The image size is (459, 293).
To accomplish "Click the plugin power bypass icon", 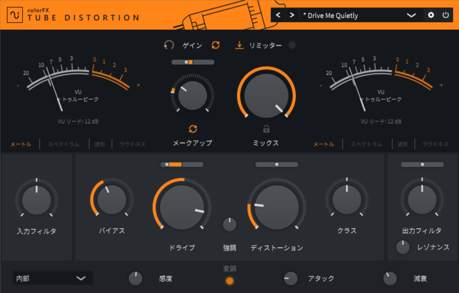I will coord(446,16).
